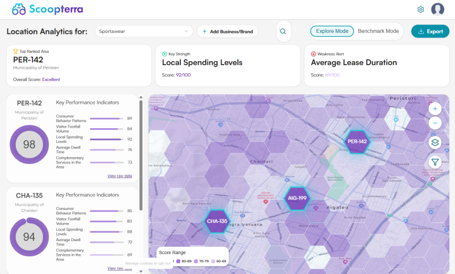Viewport: 455px width, 274px height.
Task: Zoom out on the map
Action: [x=435, y=123]
